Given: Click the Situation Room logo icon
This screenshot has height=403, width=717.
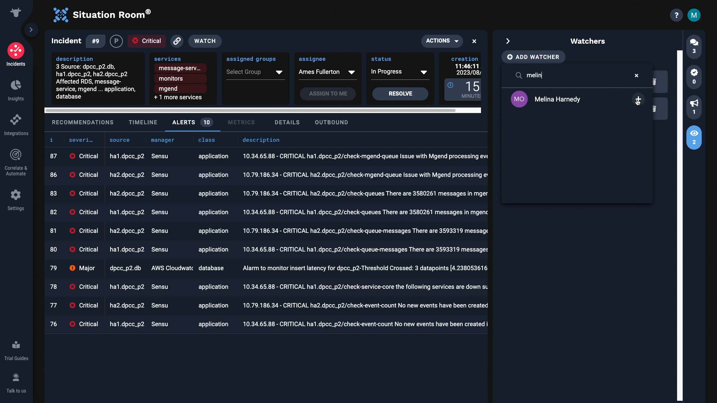Looking at the screenshot, I should (x=60, y=15).
